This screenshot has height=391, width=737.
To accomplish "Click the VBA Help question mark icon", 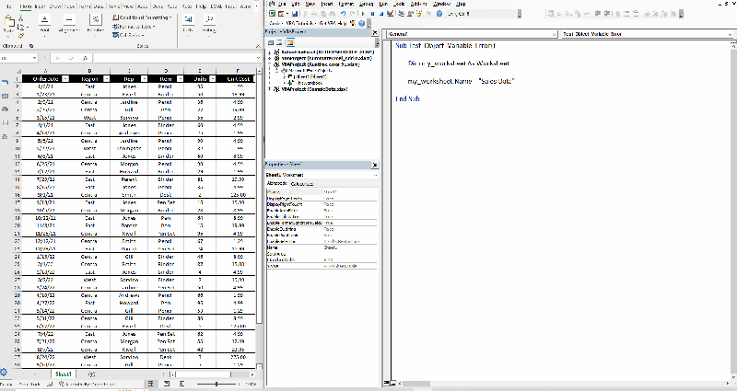I will click(x=439, y=14).
